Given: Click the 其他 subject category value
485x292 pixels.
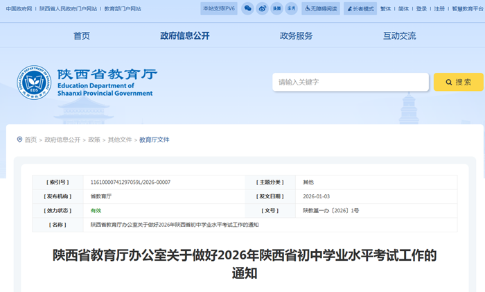Looking at the screenshot, I should click(x=308, y=182).
